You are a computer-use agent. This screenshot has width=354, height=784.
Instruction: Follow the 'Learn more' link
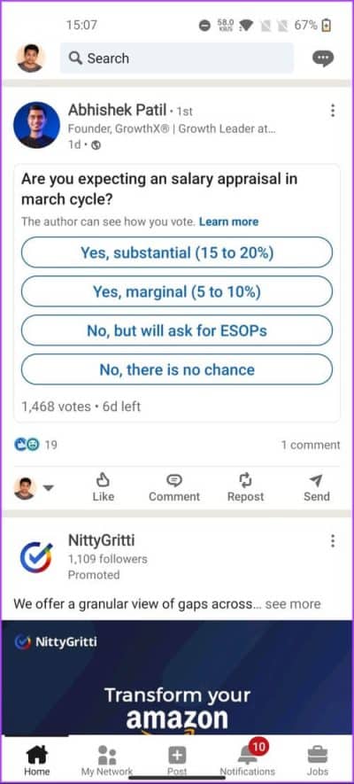click(x=228, y=221)
